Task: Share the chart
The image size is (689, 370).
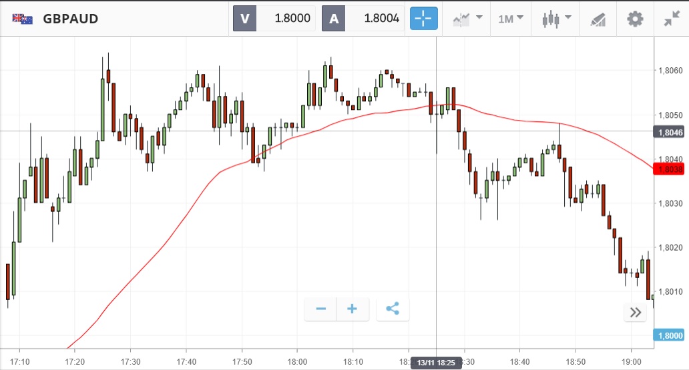Action: 393,309
